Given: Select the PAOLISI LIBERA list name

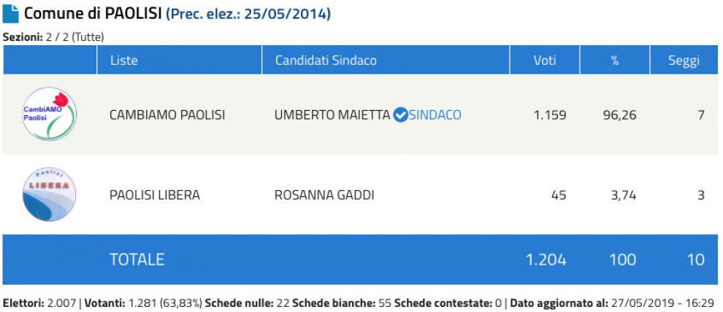Looking at the screenshot, I should pyautogui.click(x=155, y=195).
